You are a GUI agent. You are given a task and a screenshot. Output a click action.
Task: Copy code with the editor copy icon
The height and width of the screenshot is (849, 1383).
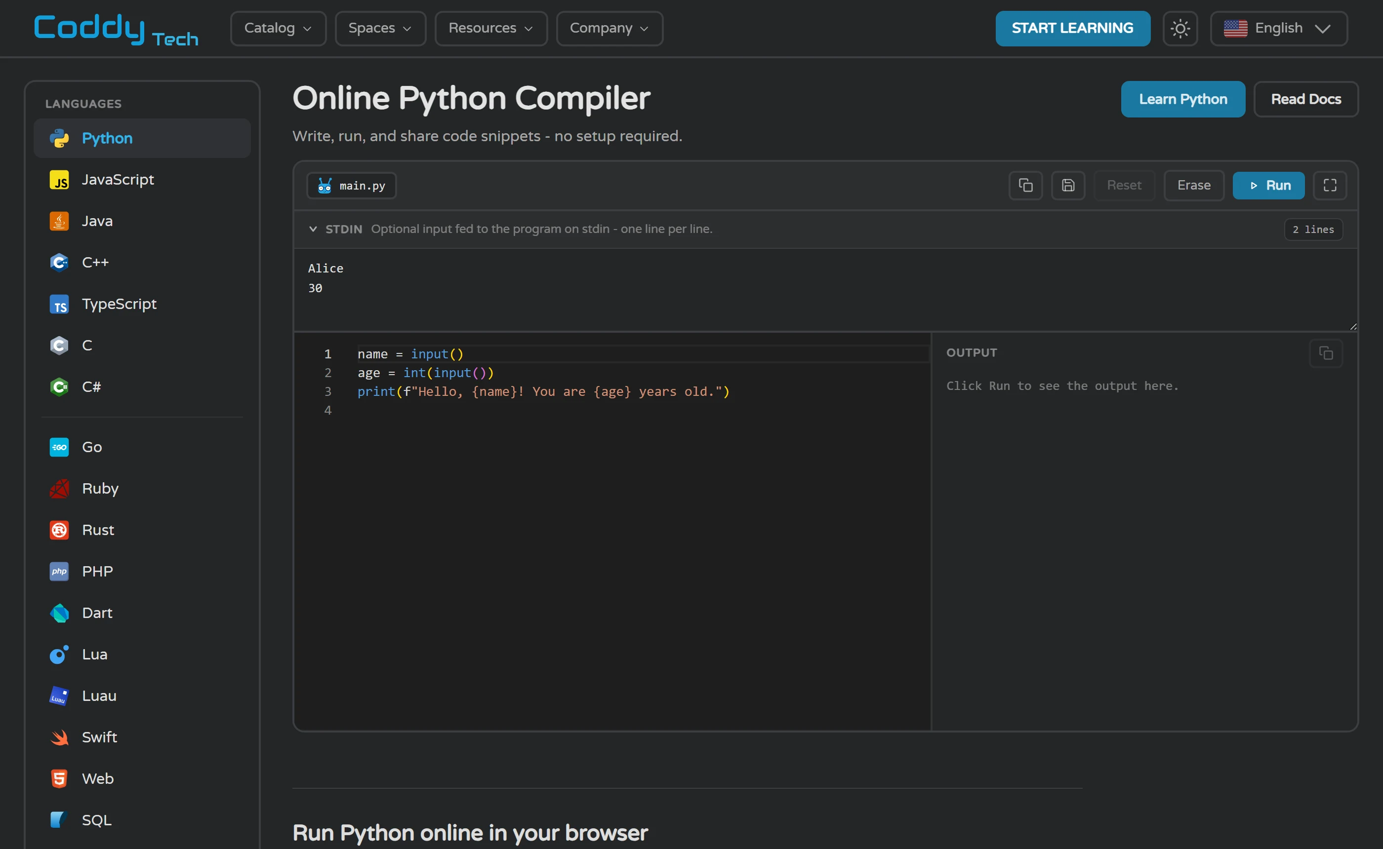(1025, 185)
